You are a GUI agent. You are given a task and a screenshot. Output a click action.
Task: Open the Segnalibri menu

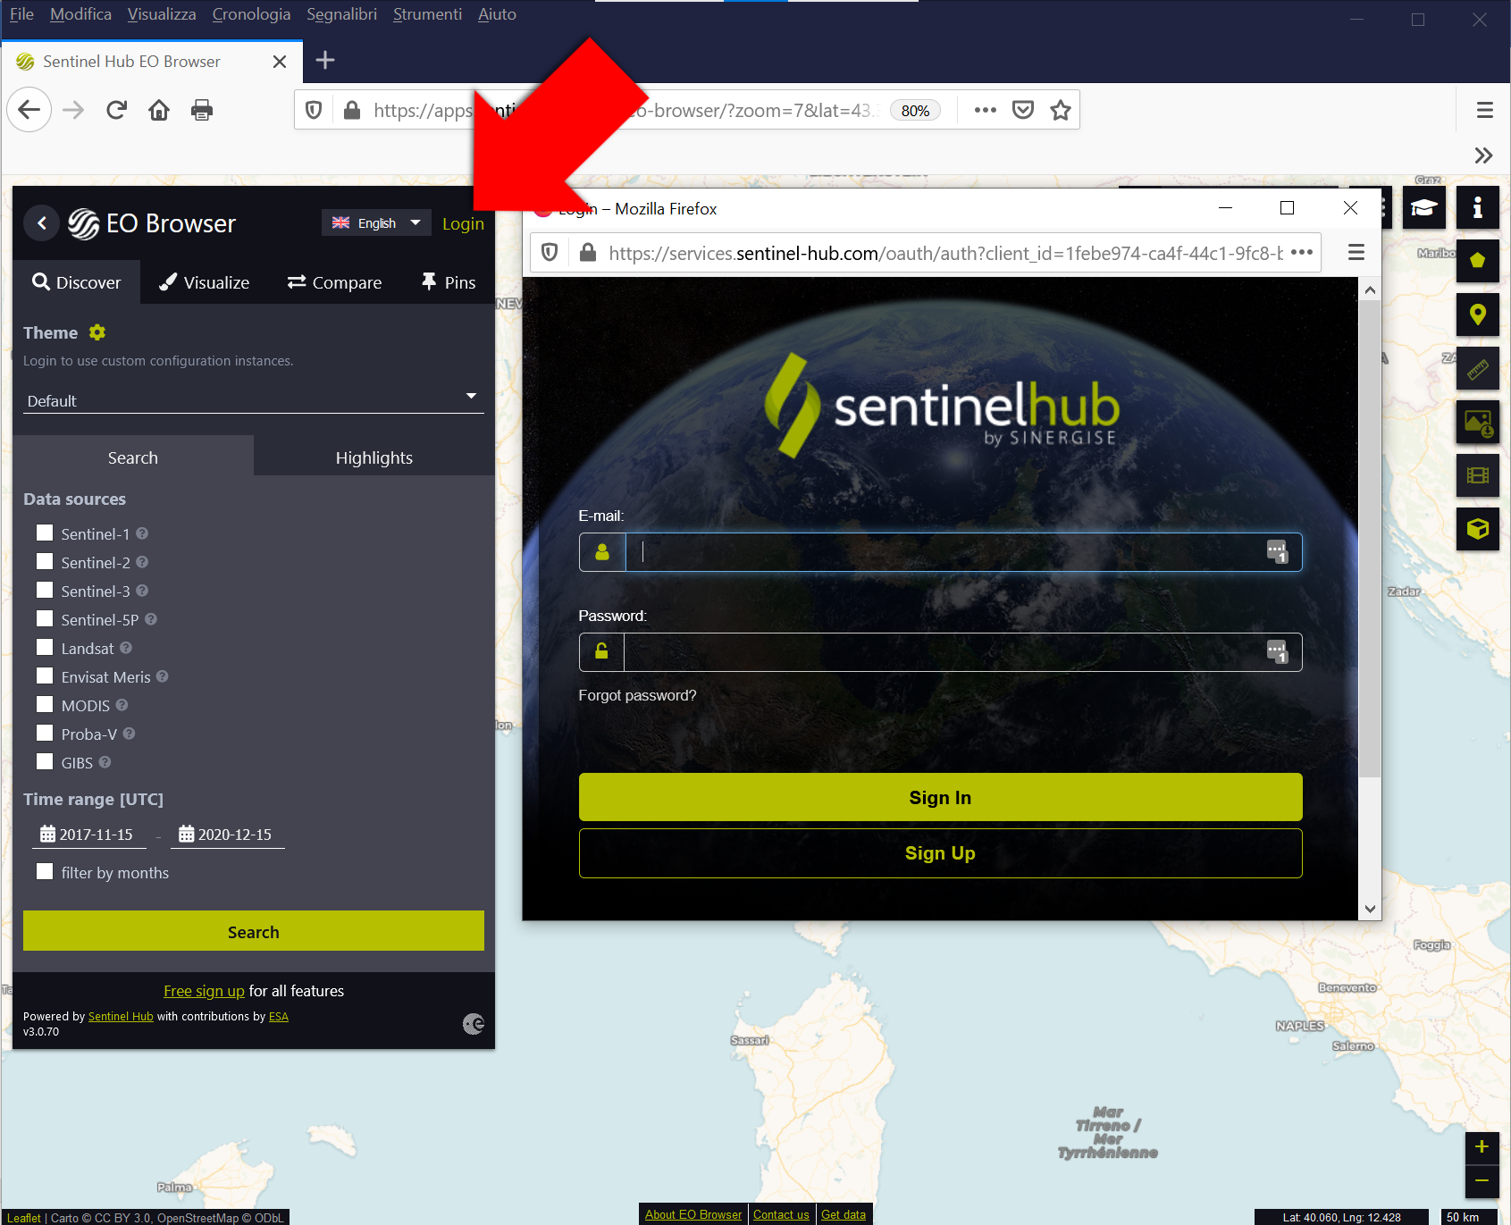click(341, 14)
